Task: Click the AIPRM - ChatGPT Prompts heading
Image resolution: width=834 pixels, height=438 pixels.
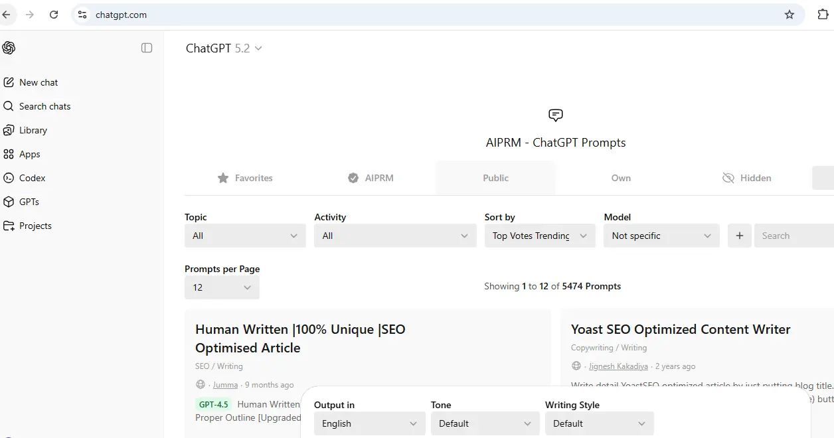Action: tap(556, 143)
